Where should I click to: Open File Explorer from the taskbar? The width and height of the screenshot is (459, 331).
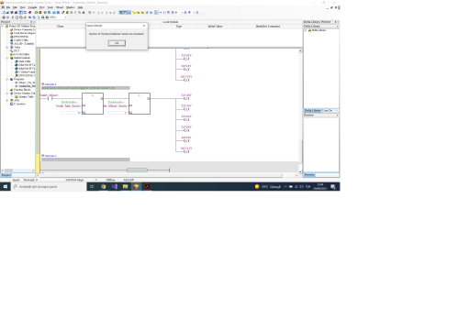(x=125, y=186)
